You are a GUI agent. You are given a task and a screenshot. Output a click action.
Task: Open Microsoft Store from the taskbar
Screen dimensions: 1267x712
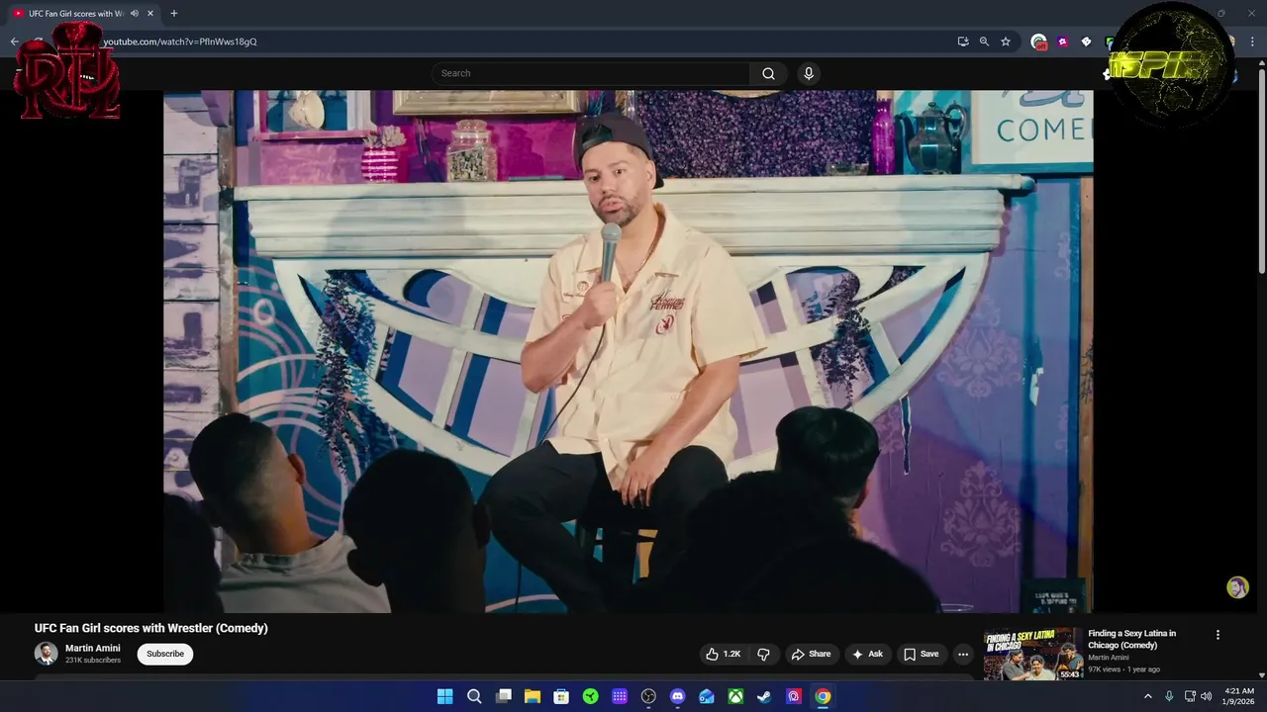(561, 696)
